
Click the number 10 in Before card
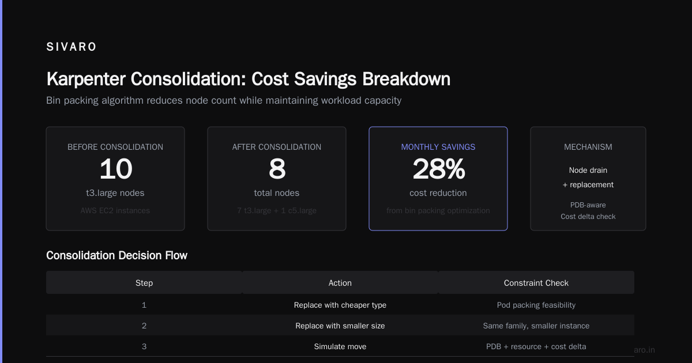click(x=115, y=169)
